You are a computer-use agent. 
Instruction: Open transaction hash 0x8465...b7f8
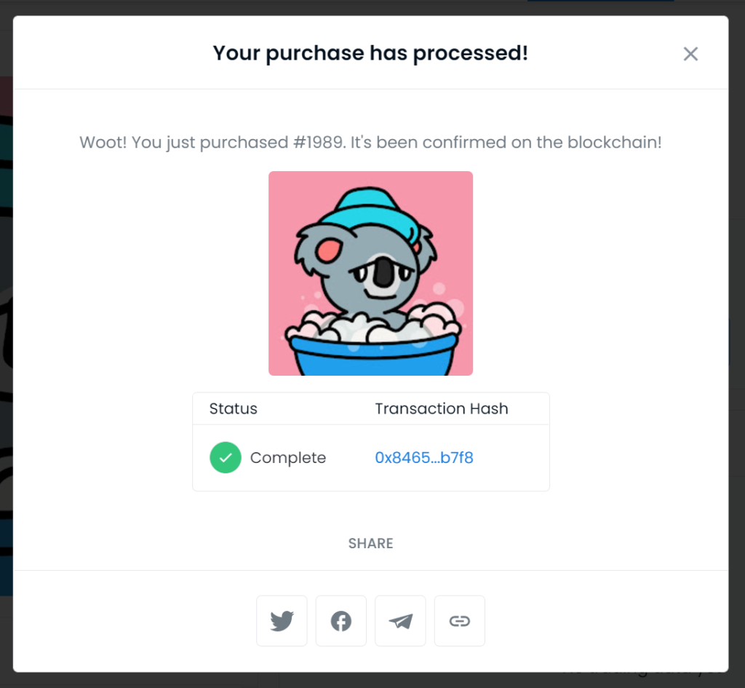(424, 457)
